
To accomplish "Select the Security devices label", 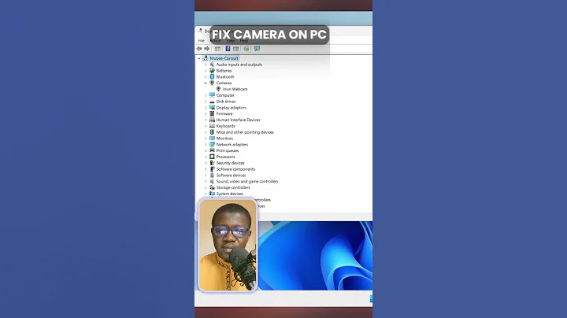I will (230, 163).
